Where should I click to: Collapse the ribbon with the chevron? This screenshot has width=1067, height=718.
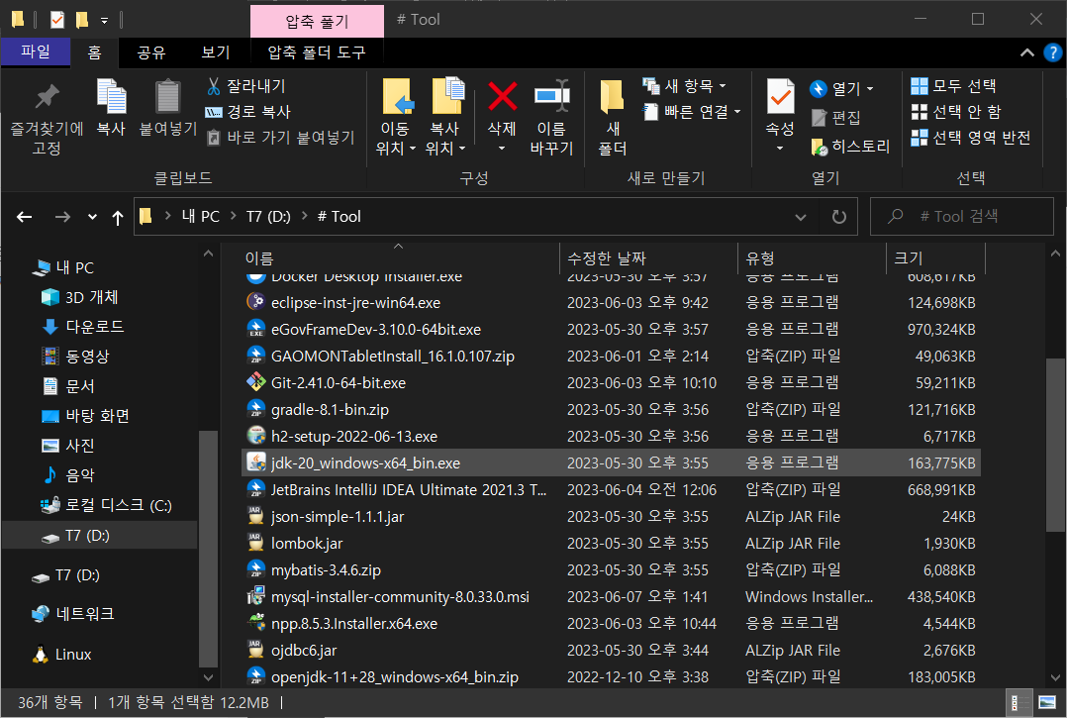[x=1026, y=52]
